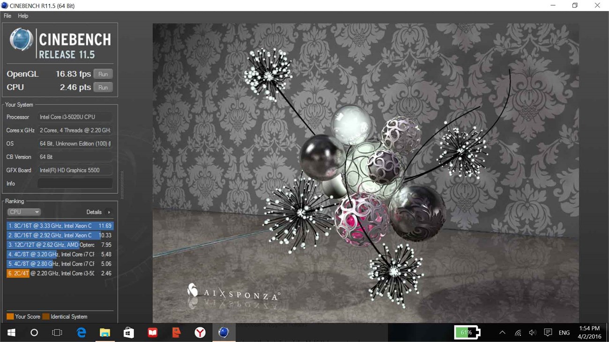Click the battery 61% indicator
The width and height of the screenshot is (609, 342).
point(468,333)
